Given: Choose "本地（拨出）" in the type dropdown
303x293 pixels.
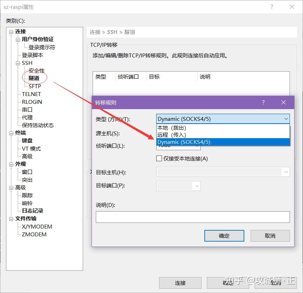Looking at the screenshot, I should [x=173, y=128].
